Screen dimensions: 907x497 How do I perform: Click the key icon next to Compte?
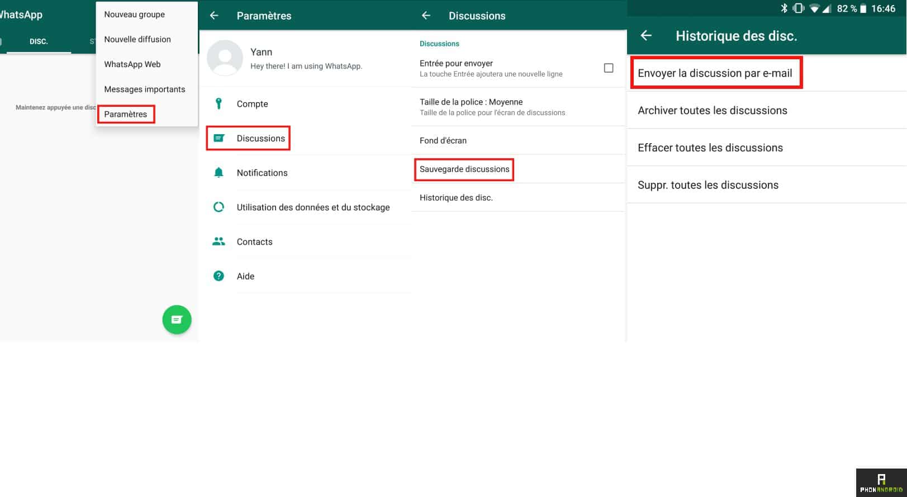(219, 103)
